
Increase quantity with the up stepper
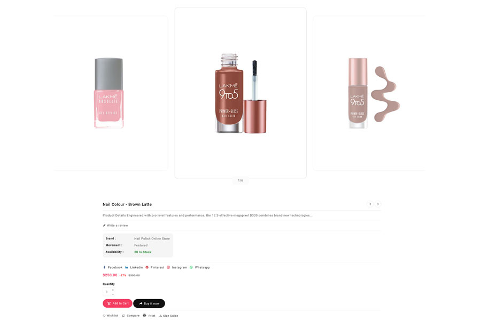coord(113,290)
